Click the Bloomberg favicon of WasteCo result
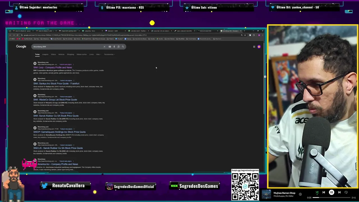Screen dimensions: 359x202 (35, 96)
